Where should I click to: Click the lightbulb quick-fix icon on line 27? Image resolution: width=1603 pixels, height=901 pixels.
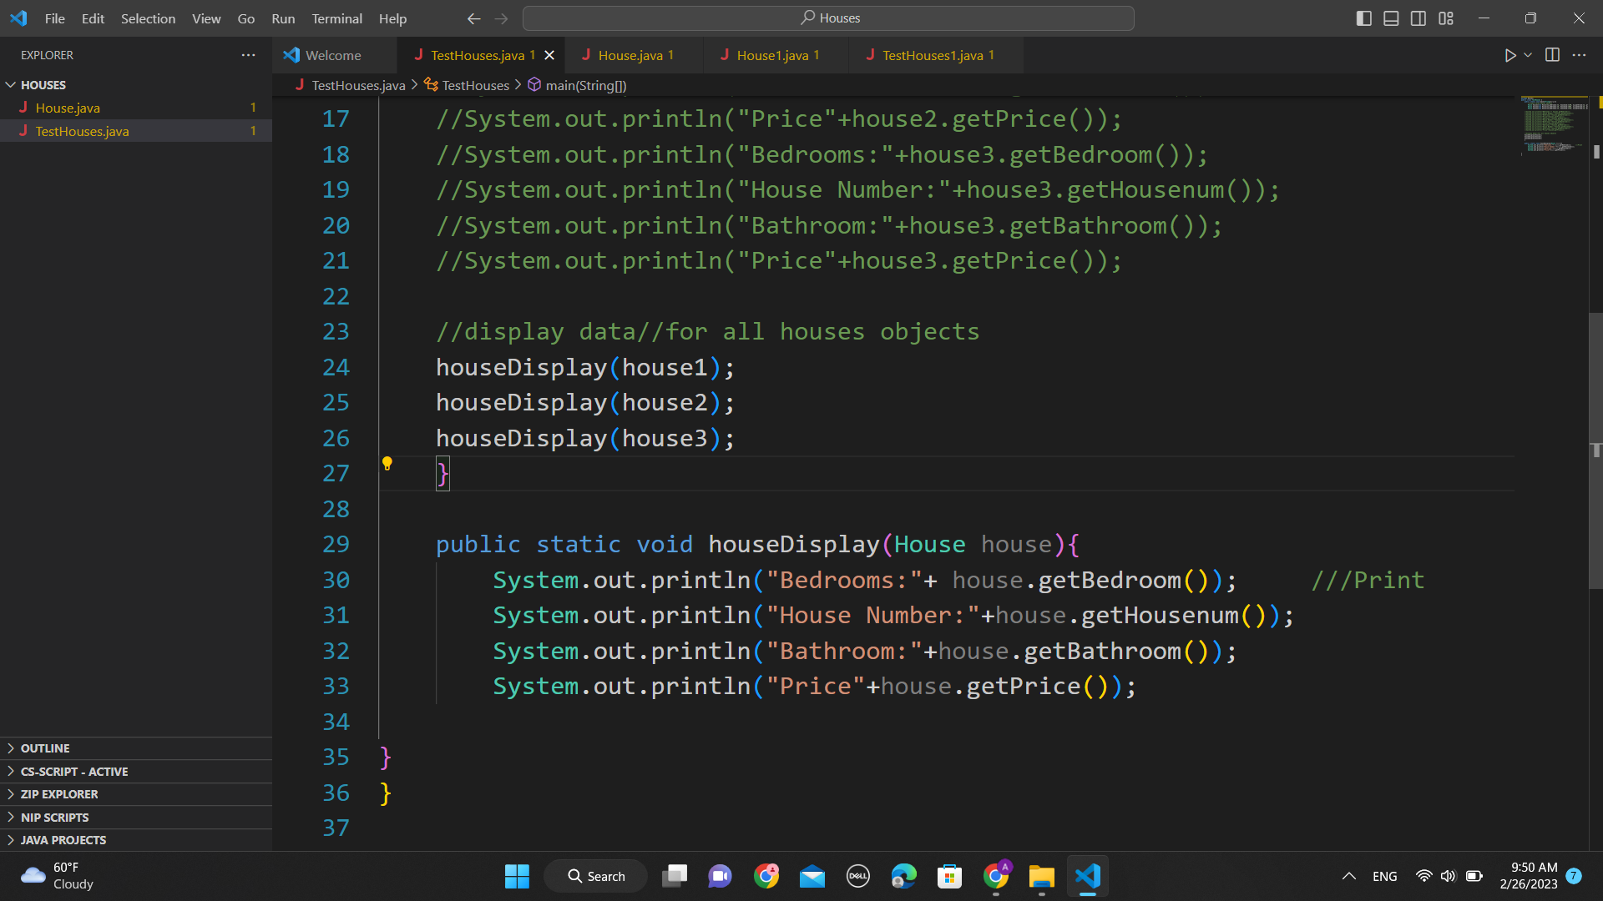tap(387, 464)
